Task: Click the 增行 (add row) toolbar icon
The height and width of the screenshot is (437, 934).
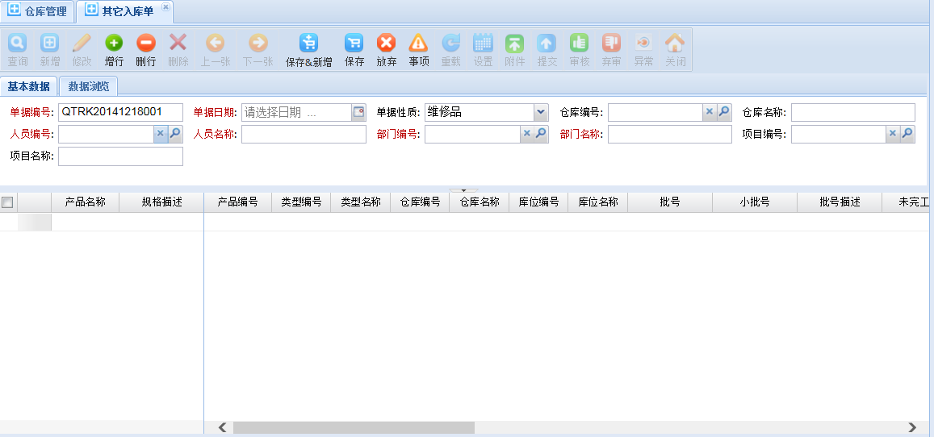Action: pyautogui.click(x=115, y=44)
